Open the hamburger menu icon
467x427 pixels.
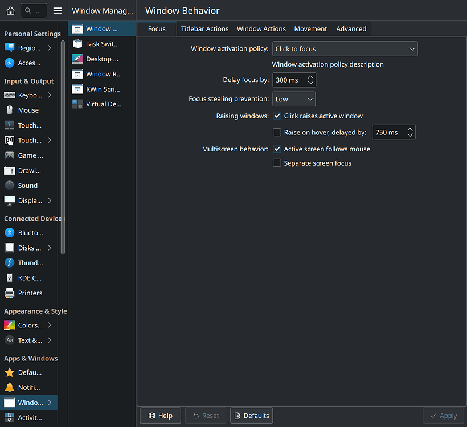pyautogui.click(x=58, y=11)
